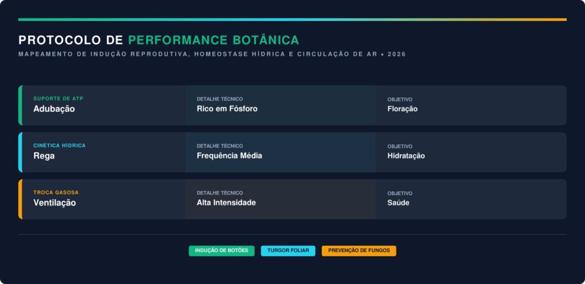
Task: Choose the Alta Intensidade detail text
Action: coord(226,202)
